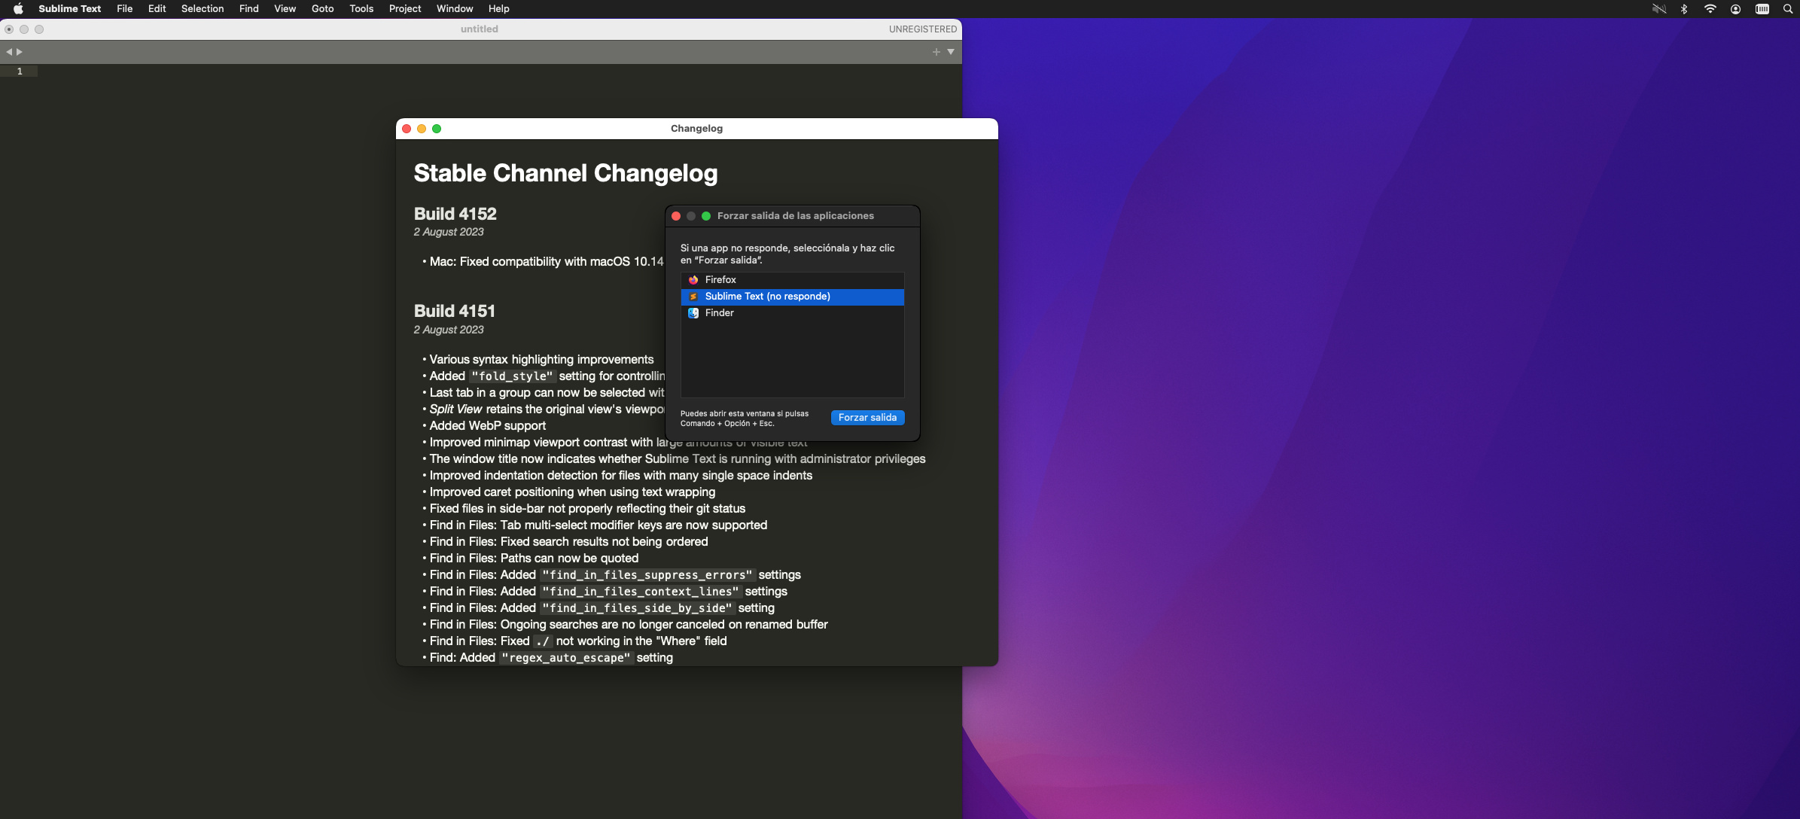
Task: Open the View menu
Action: click(x=285, y=9)
